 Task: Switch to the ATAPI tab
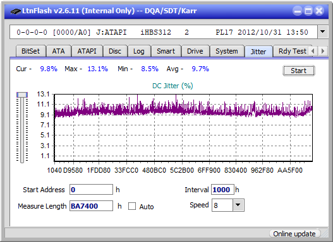point(87,51)
